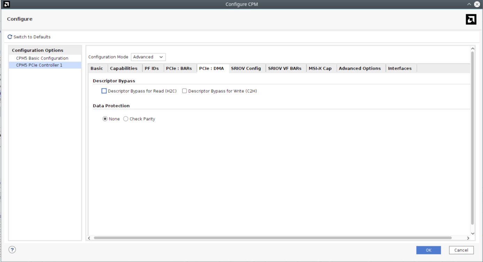The width and height of the screenshot is (483, 262).
Task: Enable Descriptor Bypass for Write (C2H)
Action: (x=185, y=91)
